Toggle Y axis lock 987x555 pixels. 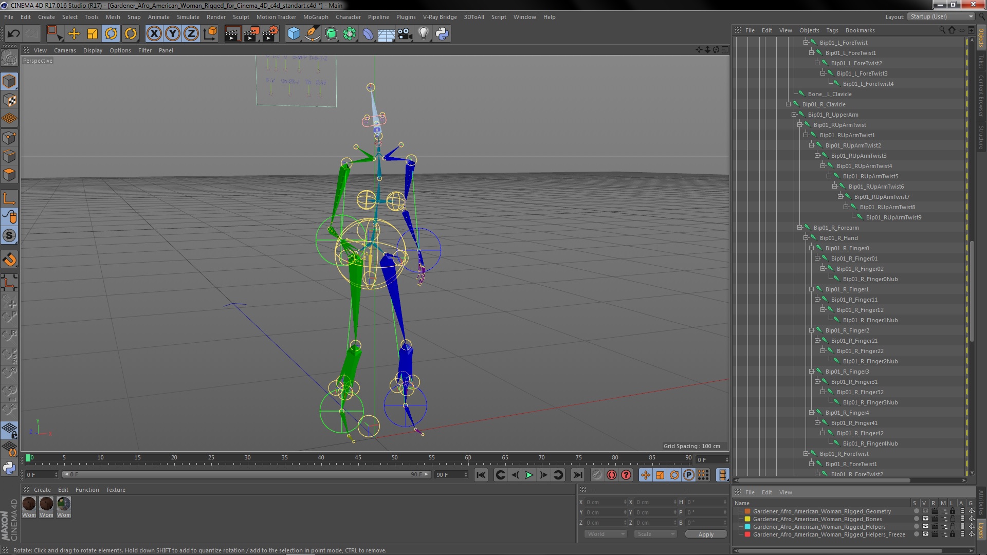click(x=173, y=34)
